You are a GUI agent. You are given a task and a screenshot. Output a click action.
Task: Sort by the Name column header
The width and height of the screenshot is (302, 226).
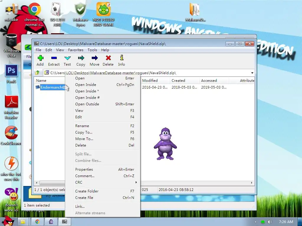click(50, 81)
